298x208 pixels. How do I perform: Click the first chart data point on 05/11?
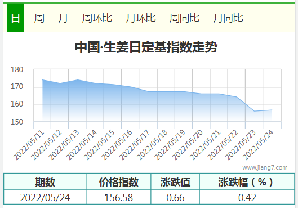(42, 80)
